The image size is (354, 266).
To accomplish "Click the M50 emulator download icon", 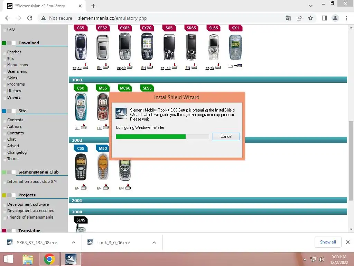I will [x=106, y=187].
